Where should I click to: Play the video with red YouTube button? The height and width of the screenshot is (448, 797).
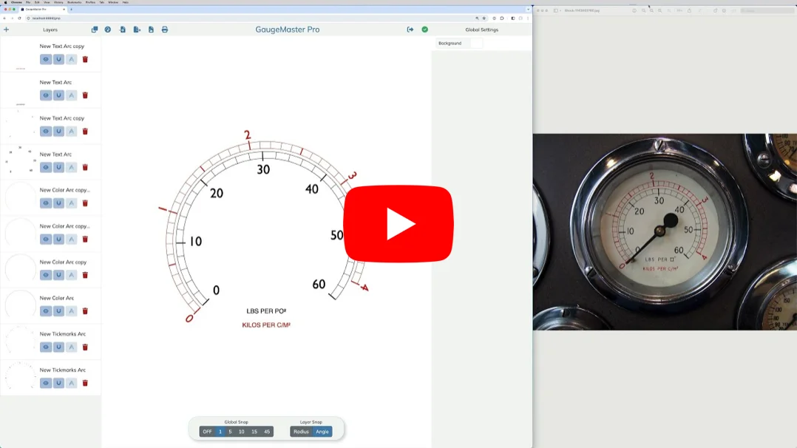pos(398,224)
